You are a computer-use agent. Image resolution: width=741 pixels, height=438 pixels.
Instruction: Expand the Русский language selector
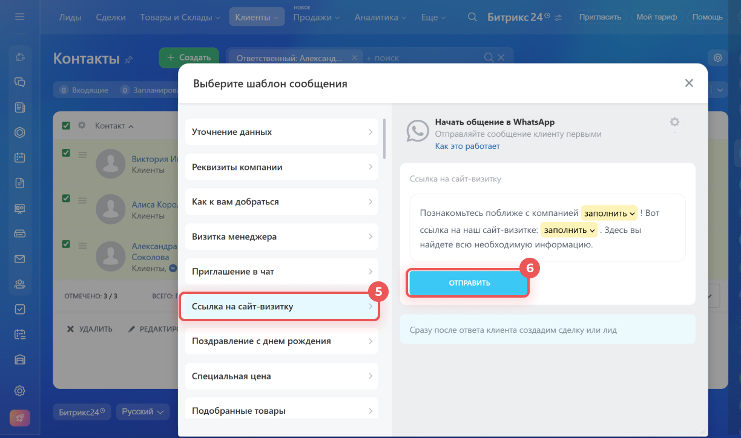[143, 412]
